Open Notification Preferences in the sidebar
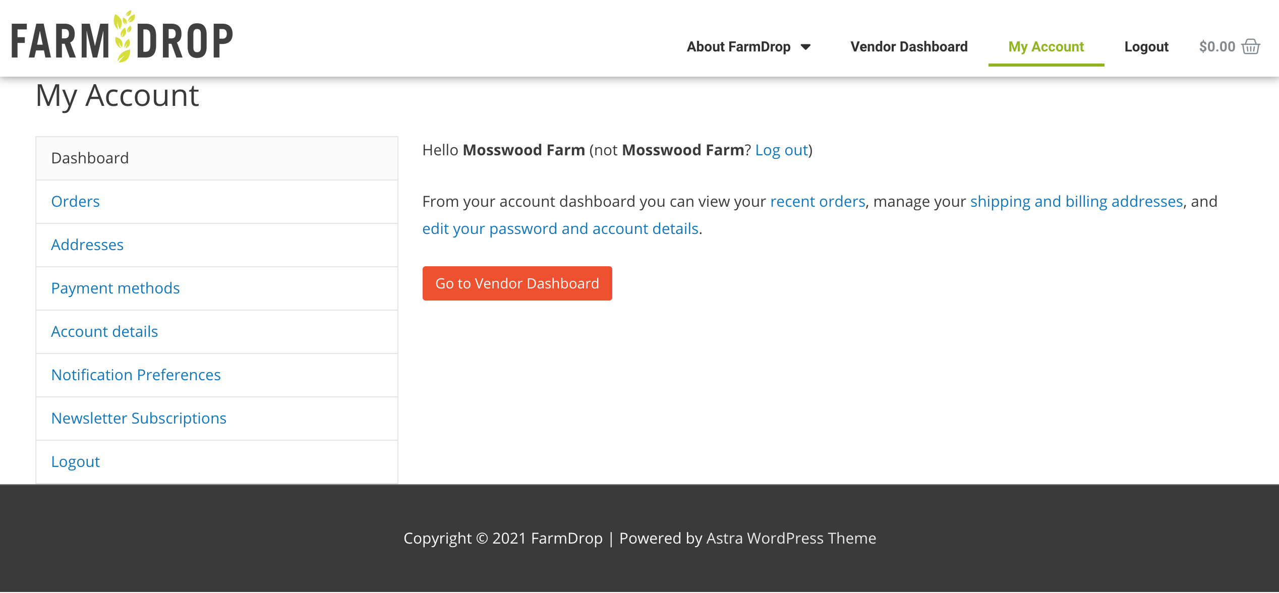The height and width of the screenshot is (593, 1279). coord(136,375)
